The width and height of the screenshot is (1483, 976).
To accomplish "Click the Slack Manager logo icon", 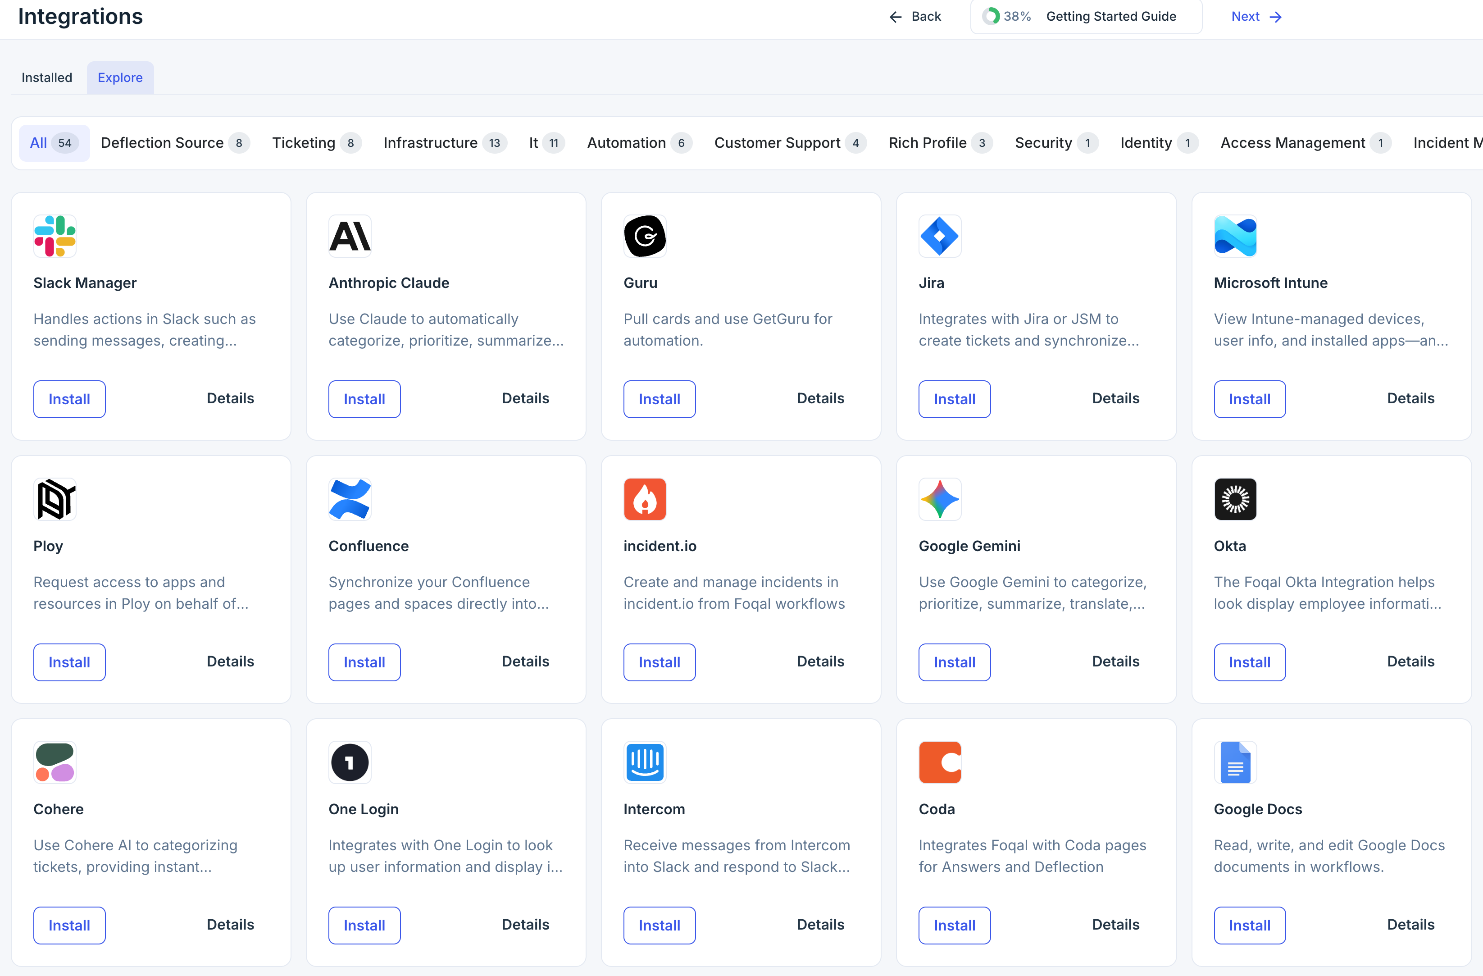I will click(x=55, y=236).
